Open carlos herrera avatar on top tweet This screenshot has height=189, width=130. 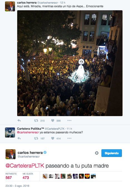pyautogui.click(x=10, y=6)
